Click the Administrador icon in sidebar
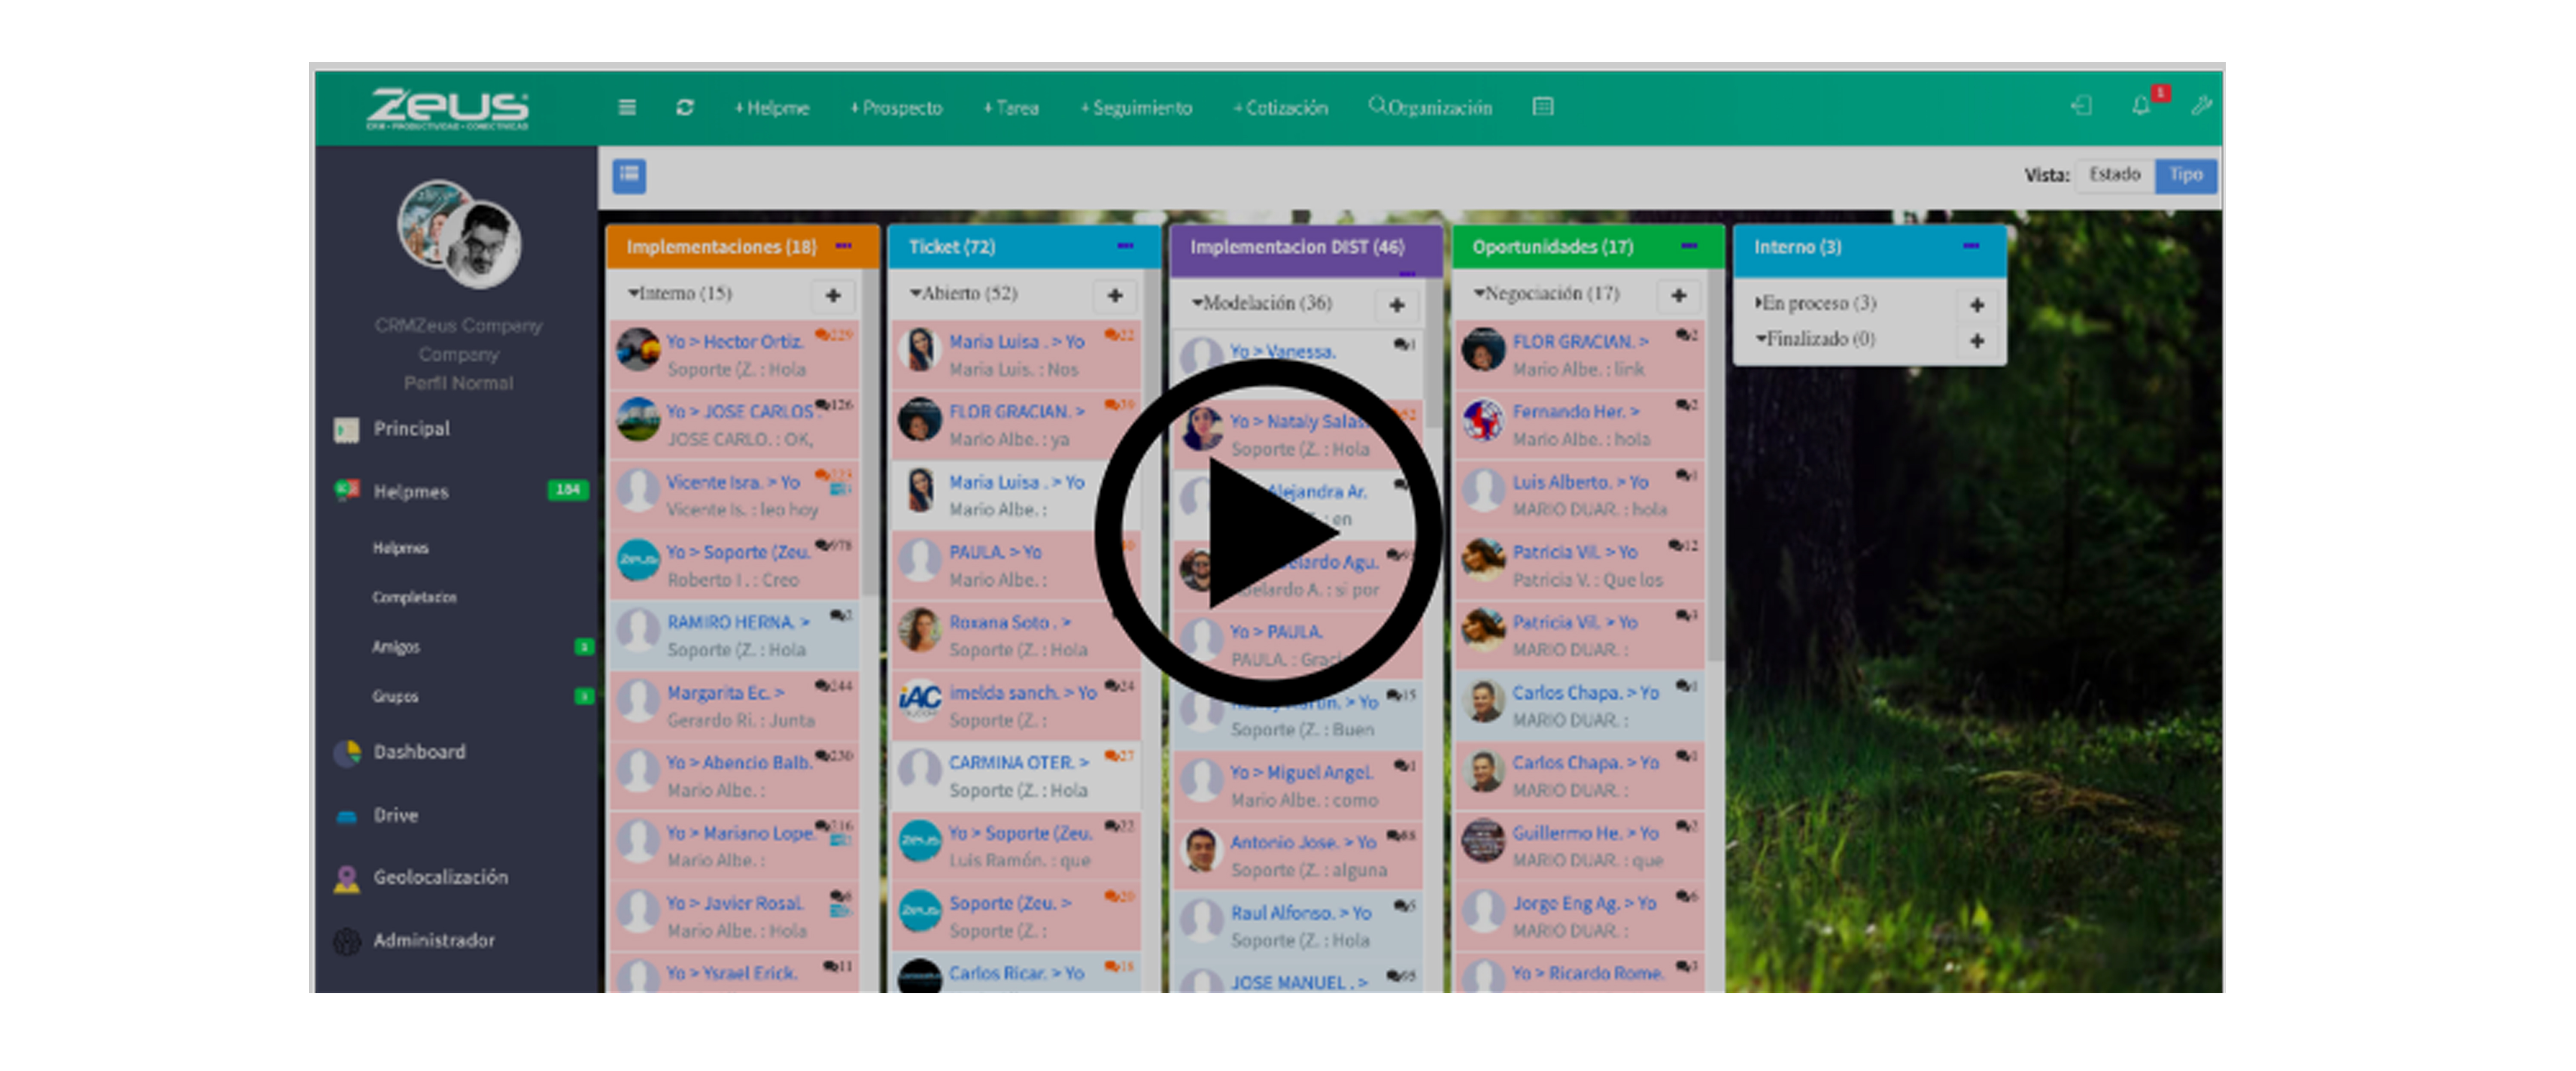This screenshot has width=2576, height=1071. click(347, 941)
